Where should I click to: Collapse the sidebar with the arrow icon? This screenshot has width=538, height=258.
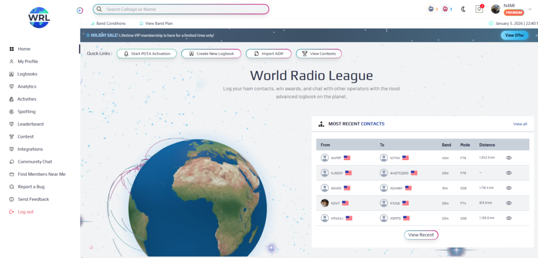(80, 10)
